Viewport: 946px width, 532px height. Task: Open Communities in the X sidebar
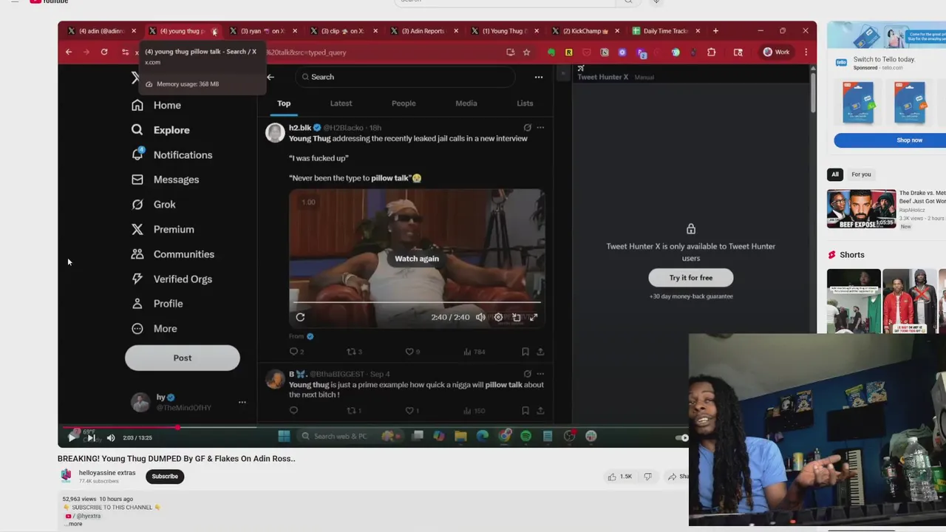pos(173,254)
